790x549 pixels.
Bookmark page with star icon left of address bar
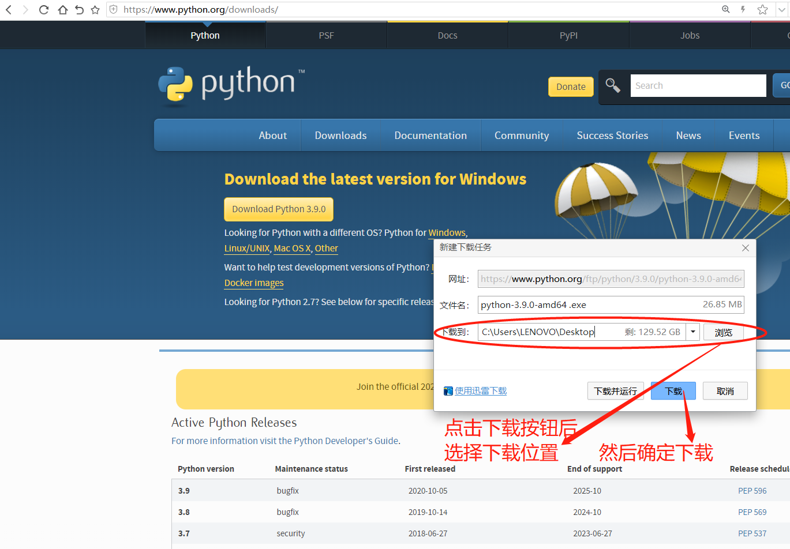tap(95, 10)
